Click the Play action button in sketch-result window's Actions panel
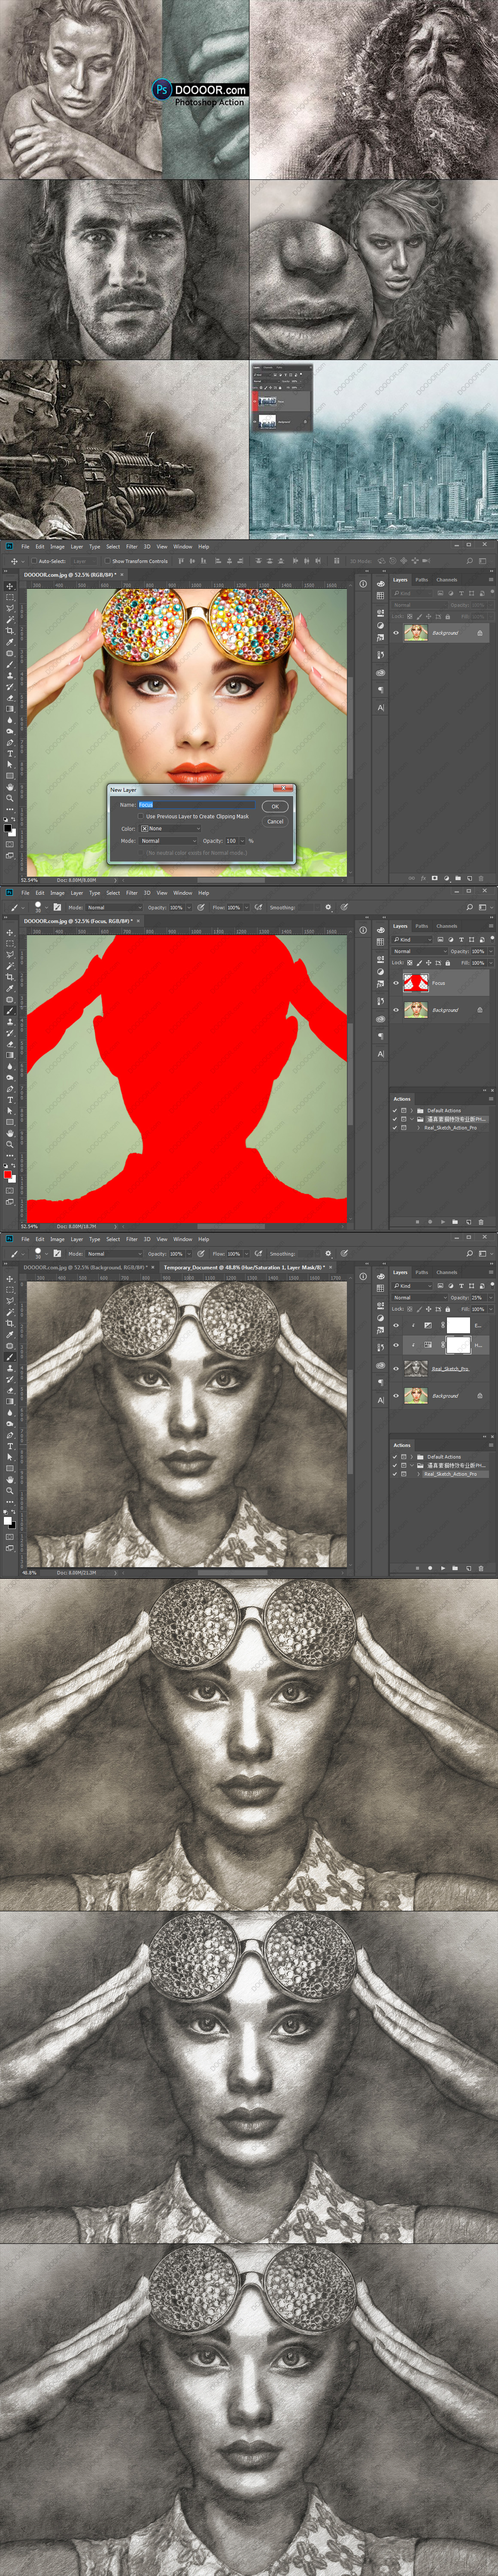Image resolution: width=498 pixels, height=2576 pixels. (x=442, y=1567)
